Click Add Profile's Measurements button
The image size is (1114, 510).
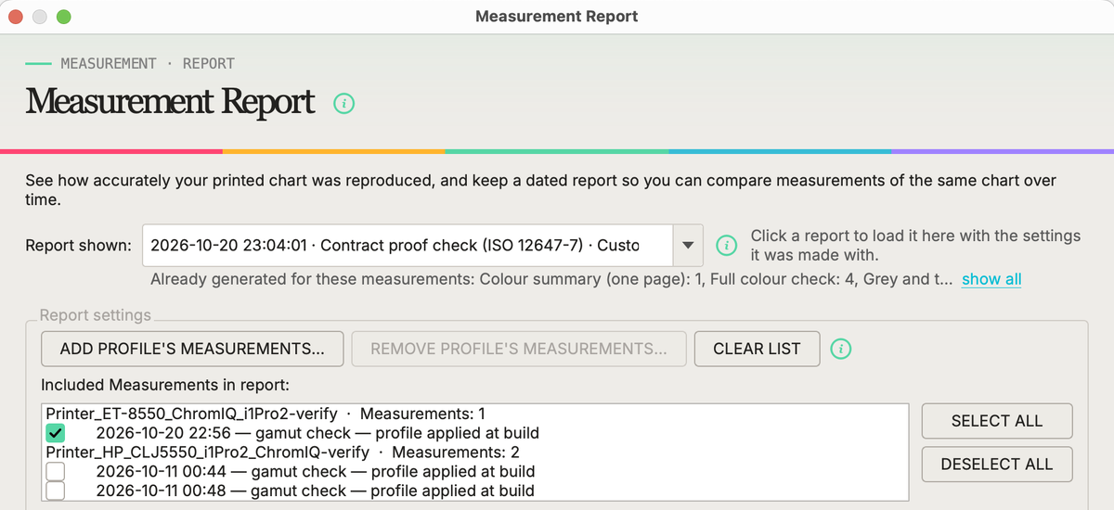click(192, 349)
